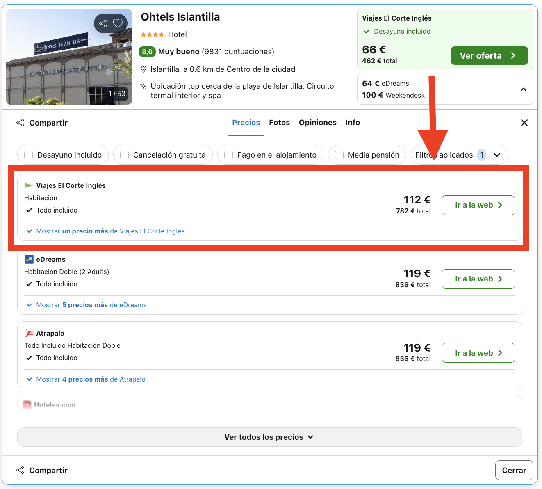Viewport: 542px width, 489px height.
Task: Collapse the eDreams and Weekendesk price list
Action: [524, 89]
